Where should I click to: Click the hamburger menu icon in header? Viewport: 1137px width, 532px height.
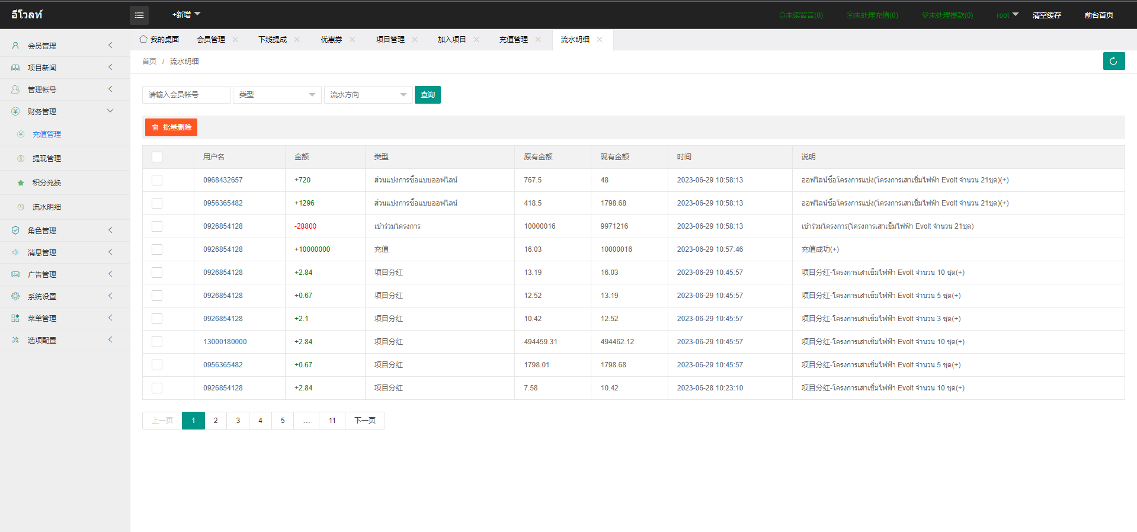pyautogui.click(x=139, y=15)
